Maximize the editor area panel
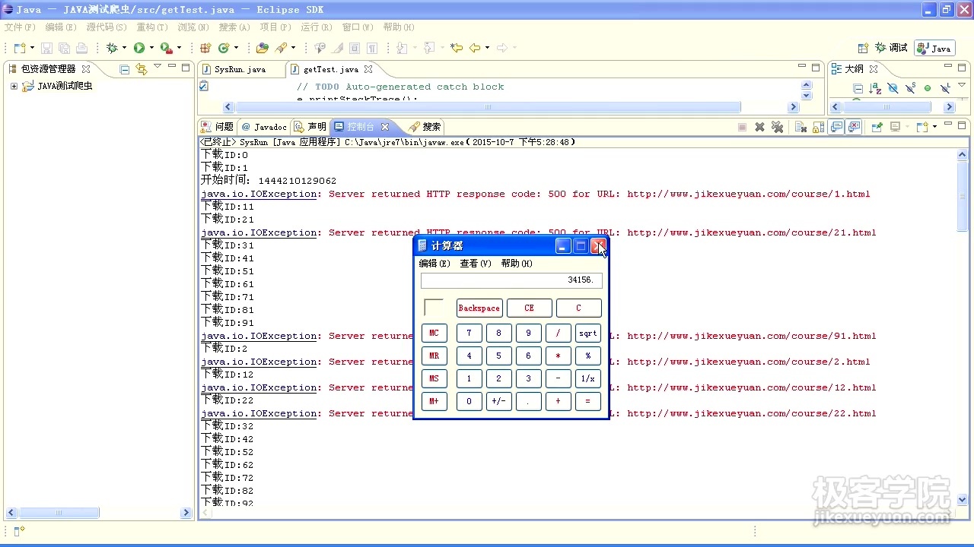Screen dimensions: 974x547 (816, 68)
